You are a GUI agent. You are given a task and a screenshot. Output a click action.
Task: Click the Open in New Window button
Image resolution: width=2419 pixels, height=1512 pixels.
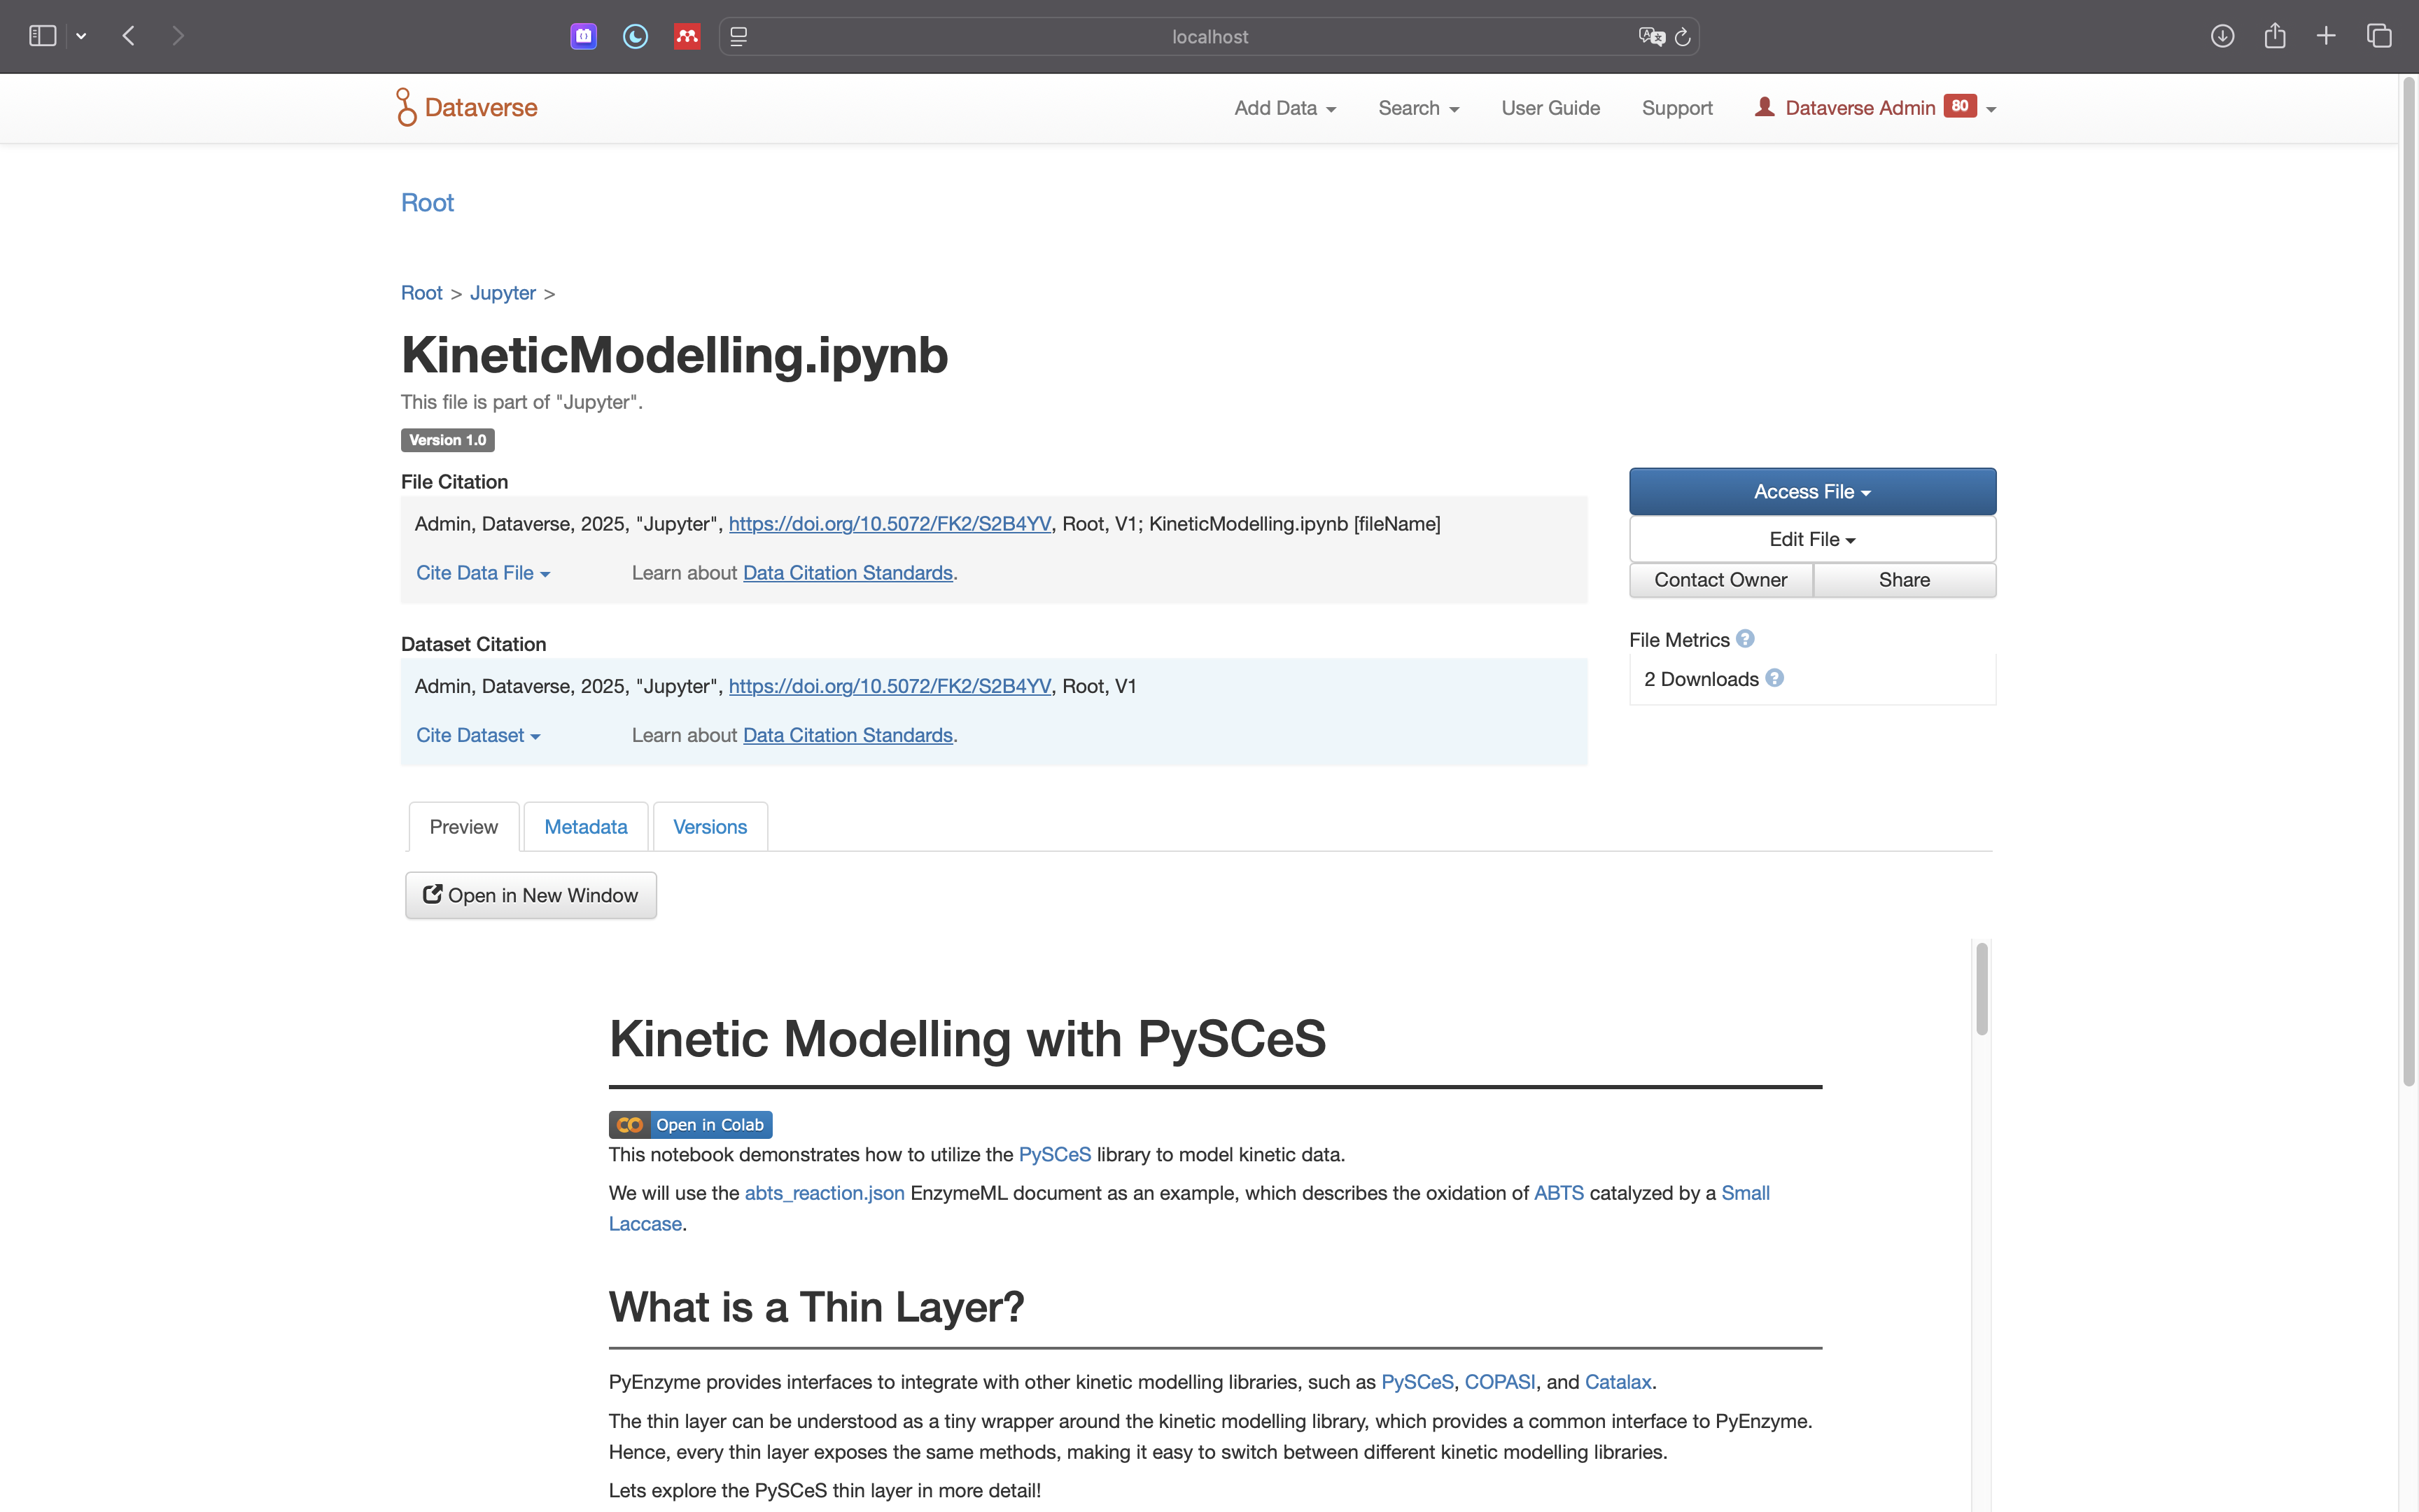click(531, 895)
